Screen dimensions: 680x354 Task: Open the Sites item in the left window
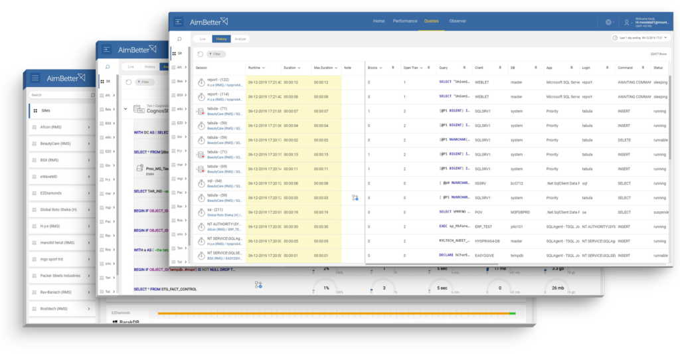click(x=62, y=111)
